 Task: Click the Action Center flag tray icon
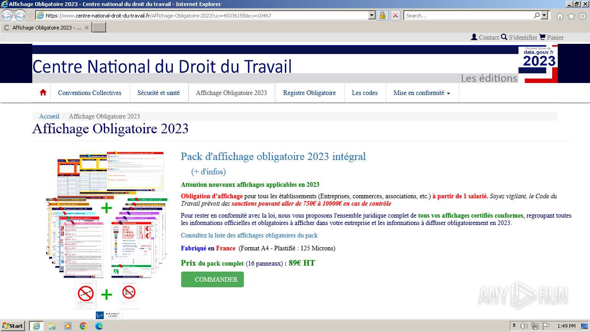click(546, 326)
